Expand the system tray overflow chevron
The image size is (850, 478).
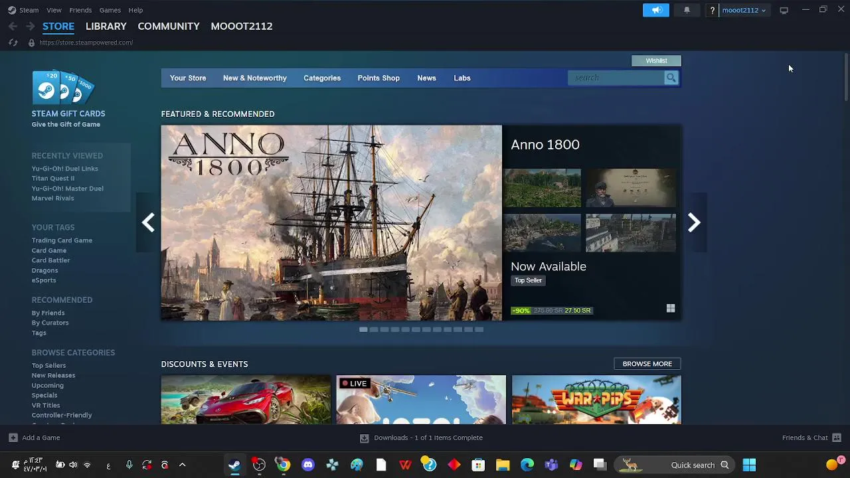[183, 465]
